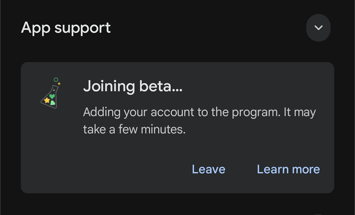This screenshot has height=215, width=355.
Task: Leave the beta program
Action: [x=209, y=169]
